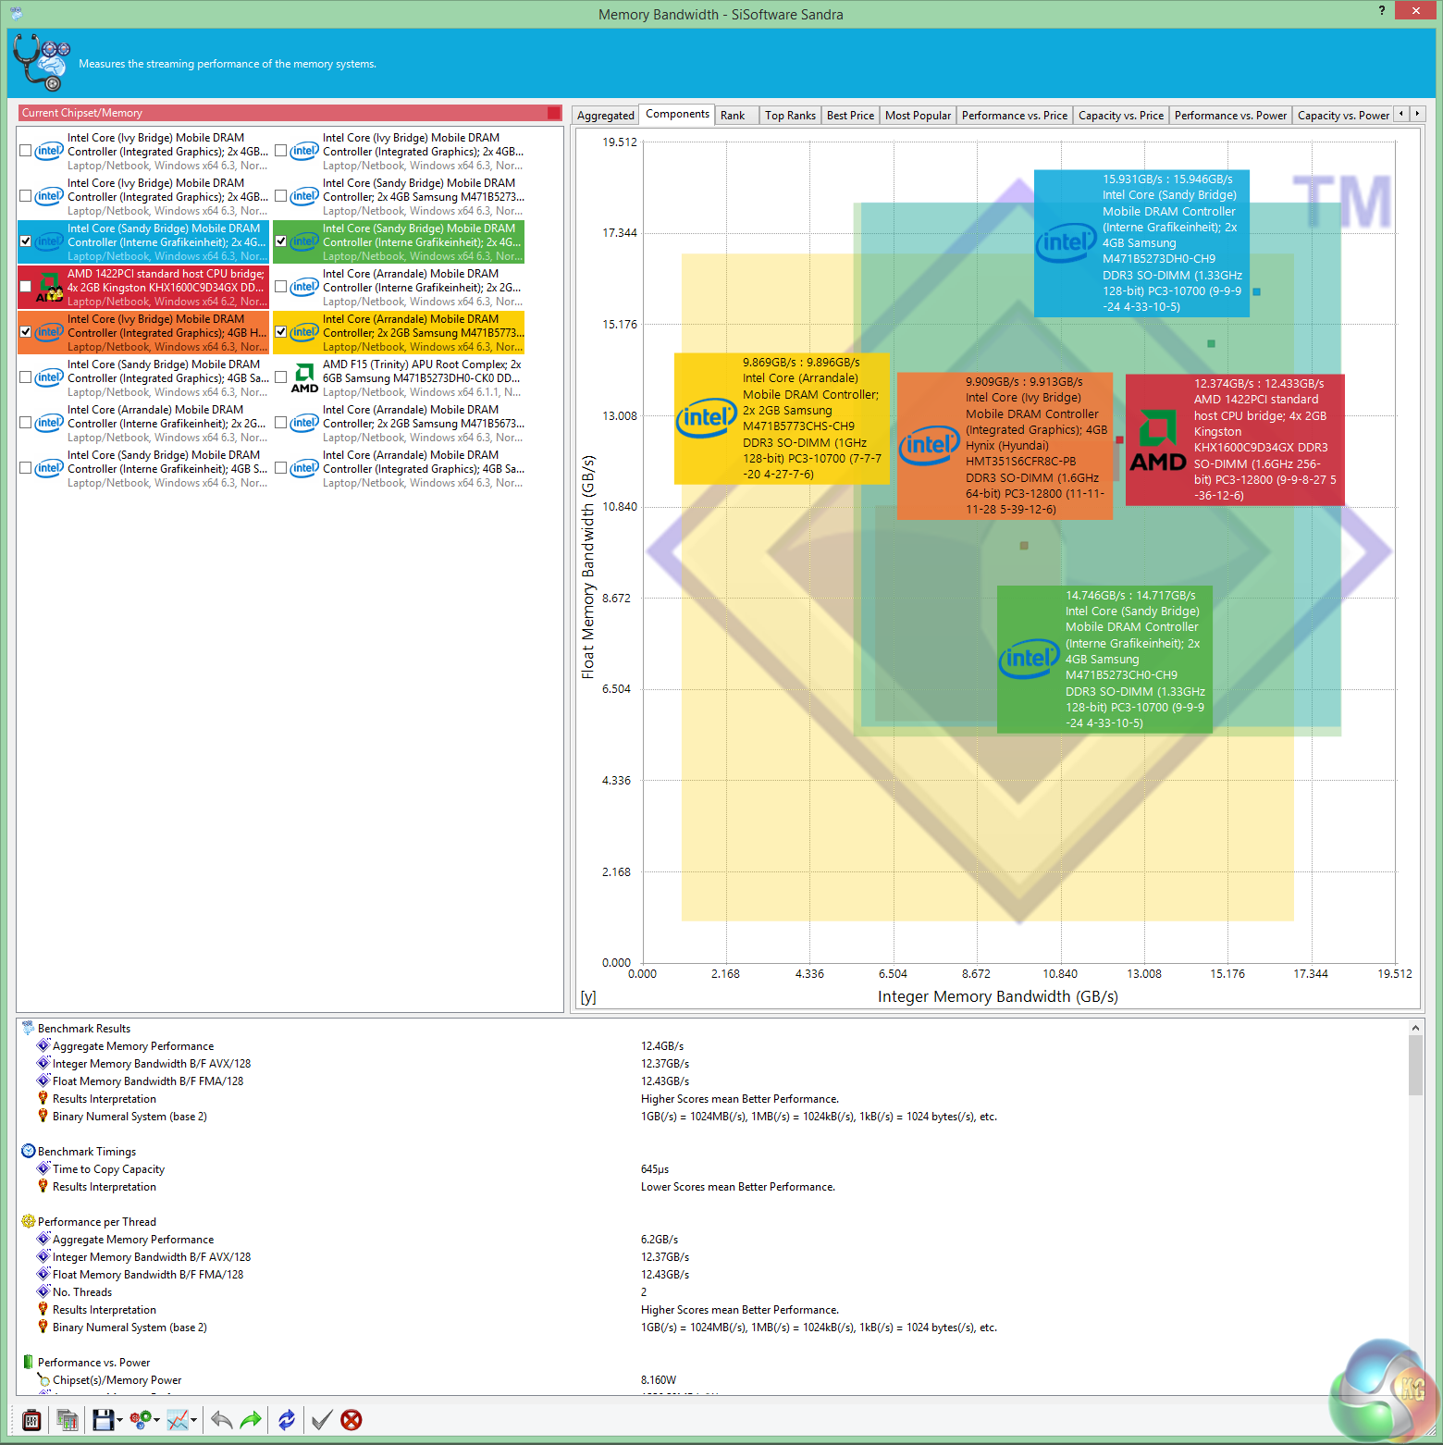
Task: Click the Intel logo in the green chart label
Action: click(x=1030, y=658)
